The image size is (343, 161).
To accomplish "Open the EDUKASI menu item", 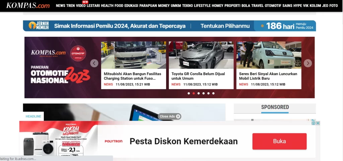I will tap(131, 6).
